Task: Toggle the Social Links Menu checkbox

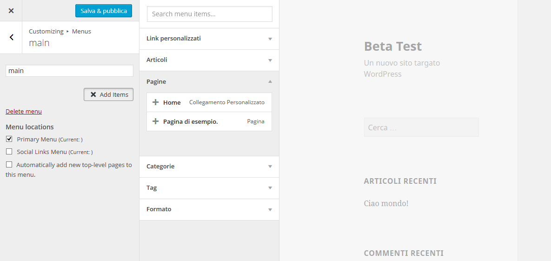Action: click(9, 152)
